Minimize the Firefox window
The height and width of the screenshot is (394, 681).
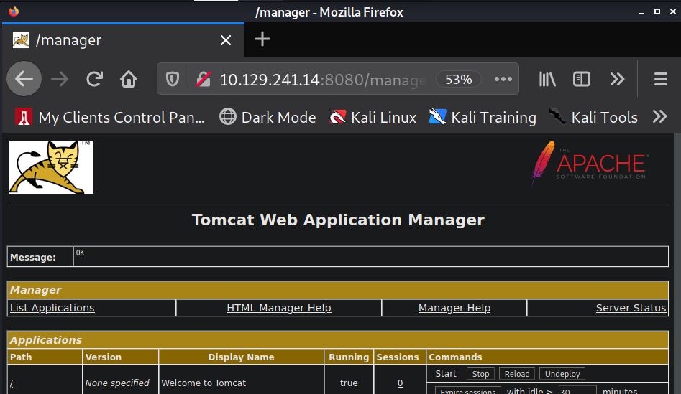[641, 13]
